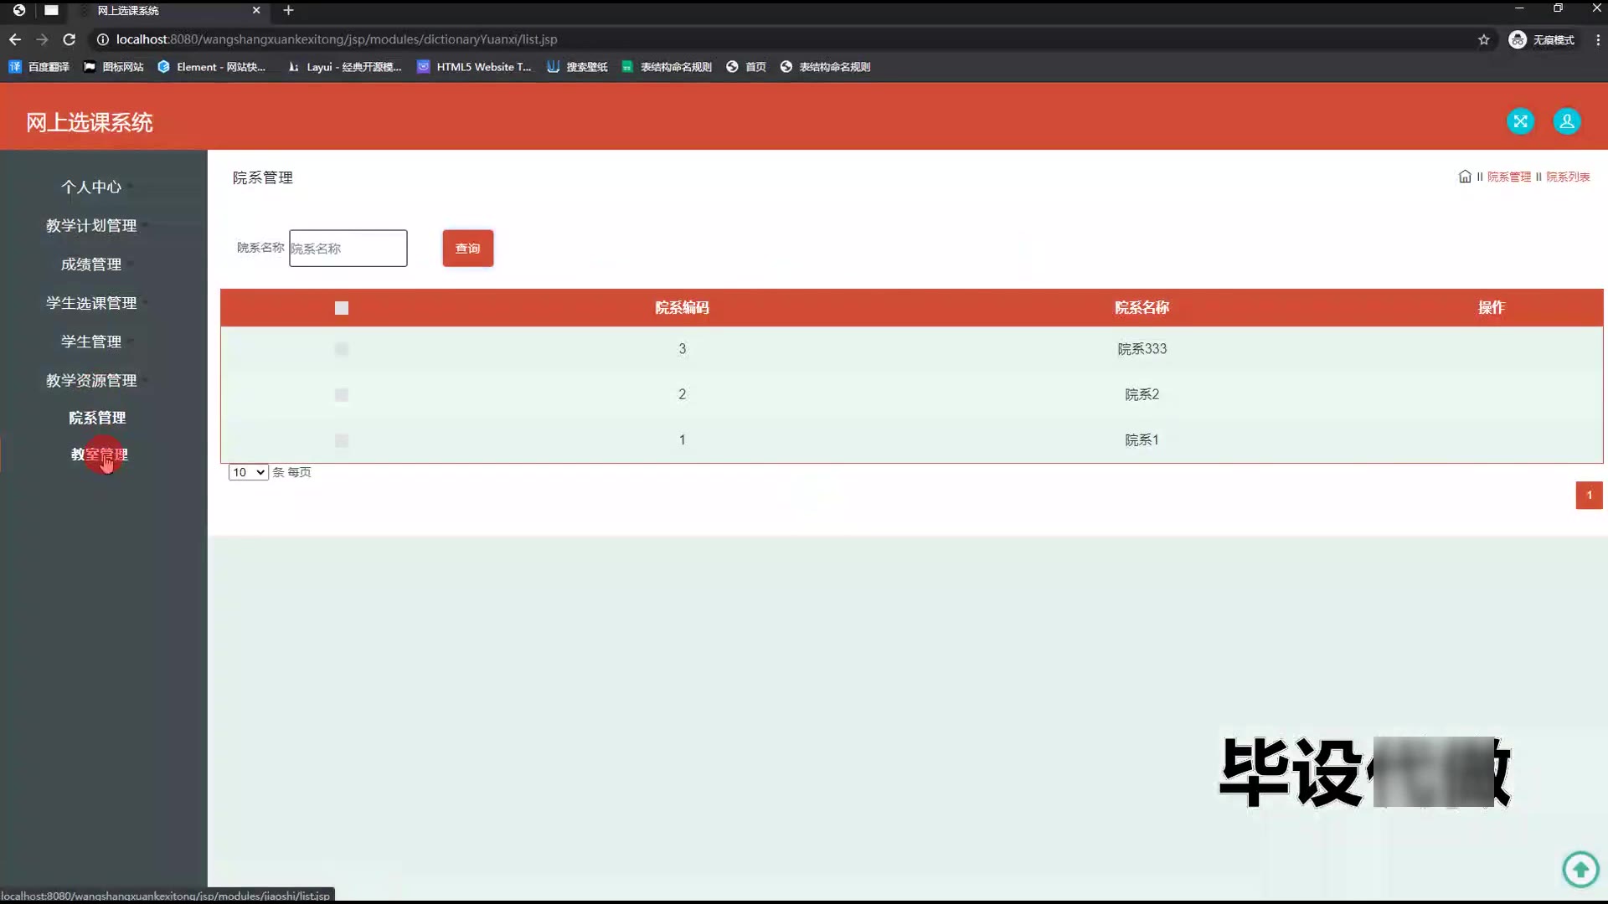Expand 教学计划管理 sidebar menu
Image resolution: width=1608 pixels, height=904 pixels.
coord(91,225)
